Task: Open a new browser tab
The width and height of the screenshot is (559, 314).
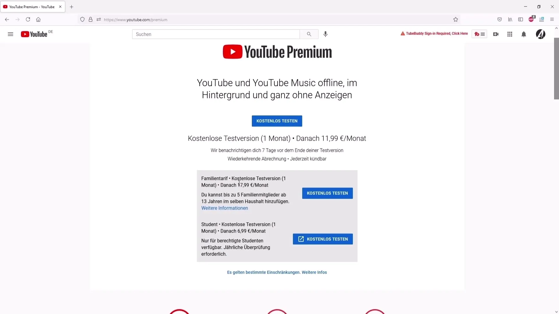Action: (x=72, y=7)
